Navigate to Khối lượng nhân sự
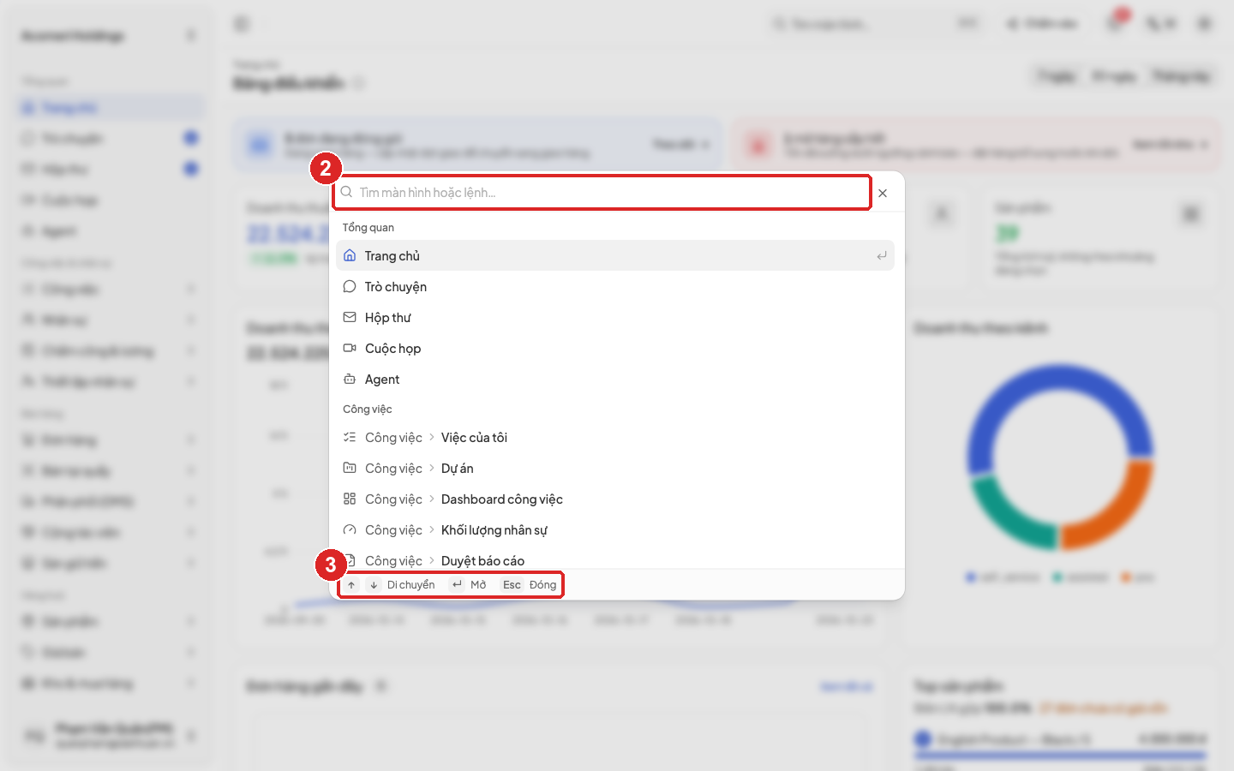Image resolution: width=1234 pixels, height=771 pixels. tap(615, 529)
